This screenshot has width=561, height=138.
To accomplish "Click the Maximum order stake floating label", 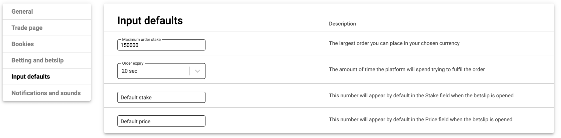I will coord(141,40).
